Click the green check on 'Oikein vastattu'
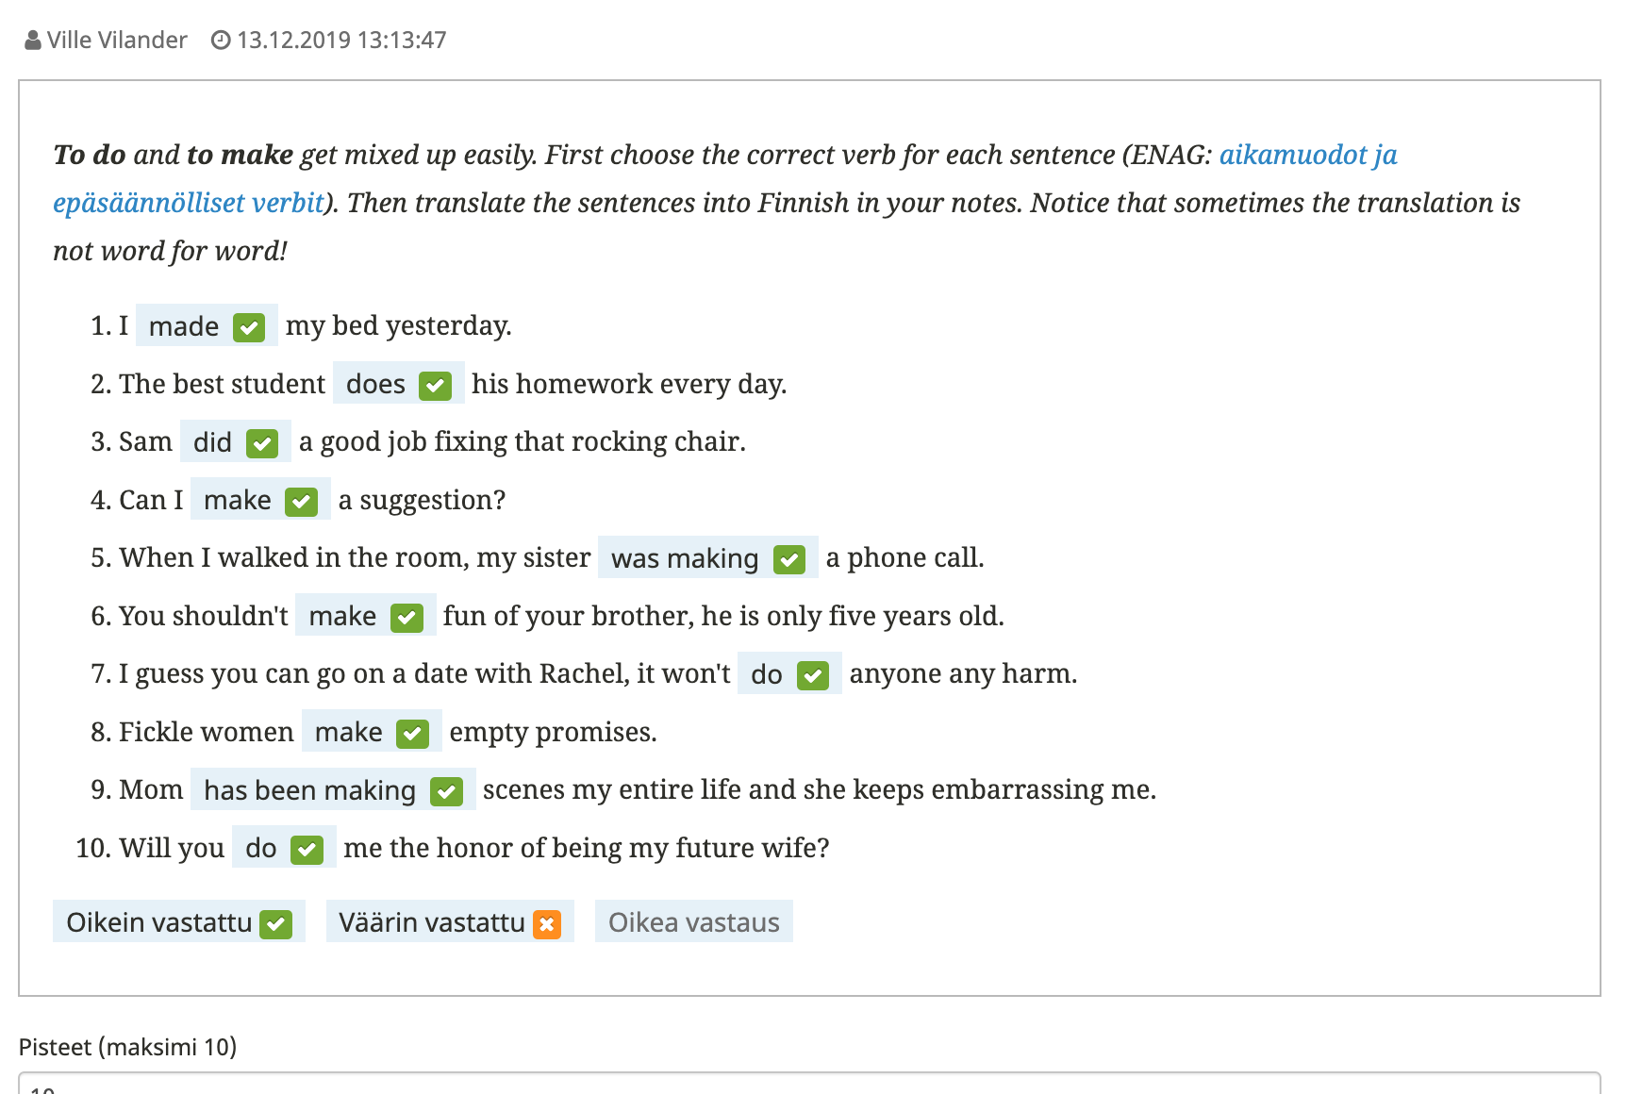 tap(276, 924)
